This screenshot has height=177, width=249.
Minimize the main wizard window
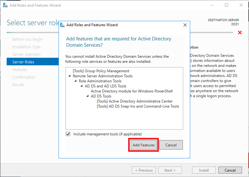coord(212,5)
